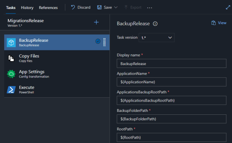This screenshot has height=143, width=232.
Task: Open the more options ellipsis menu
Action: pyautogui.click(x=150, y=8)
